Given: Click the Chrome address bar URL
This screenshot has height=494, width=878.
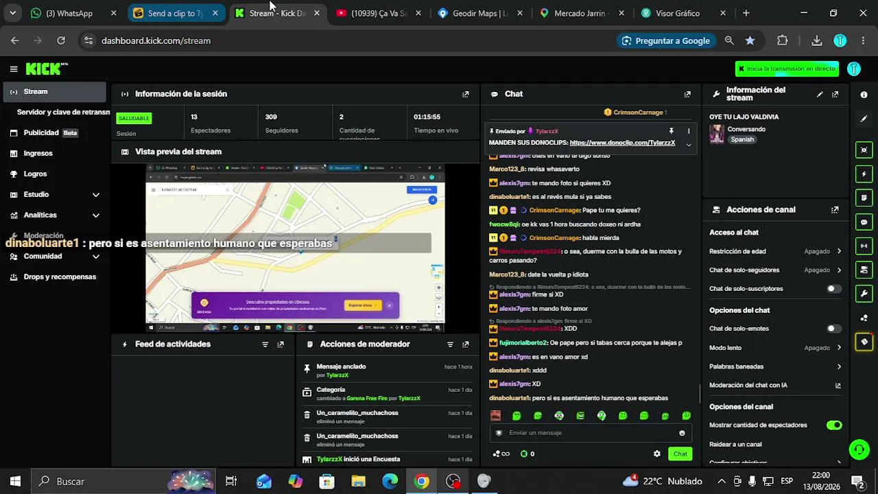Looking at the screenshot, I should click(x=156, y=40).
